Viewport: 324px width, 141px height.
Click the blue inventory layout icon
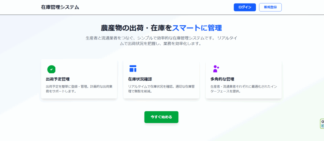[x=133, y=69]
